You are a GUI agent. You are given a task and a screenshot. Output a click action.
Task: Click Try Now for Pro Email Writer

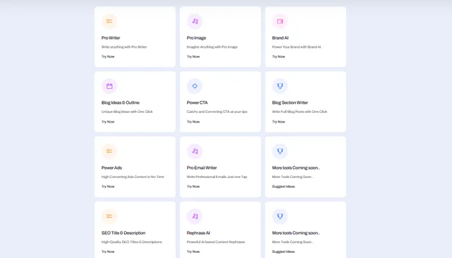tap(193, 186)
